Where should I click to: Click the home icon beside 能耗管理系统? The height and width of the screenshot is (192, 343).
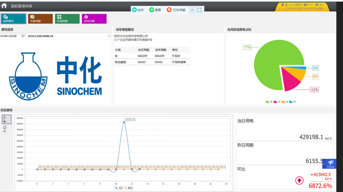(x=4, y=6)
